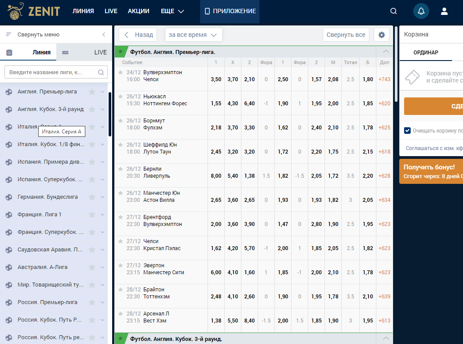
Task: Open the search magnifier in header
Action: tap(394, 11)
